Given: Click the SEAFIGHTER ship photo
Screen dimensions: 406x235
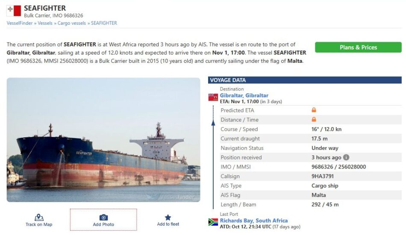Looking at the screenshot, I should pos(103,140).
